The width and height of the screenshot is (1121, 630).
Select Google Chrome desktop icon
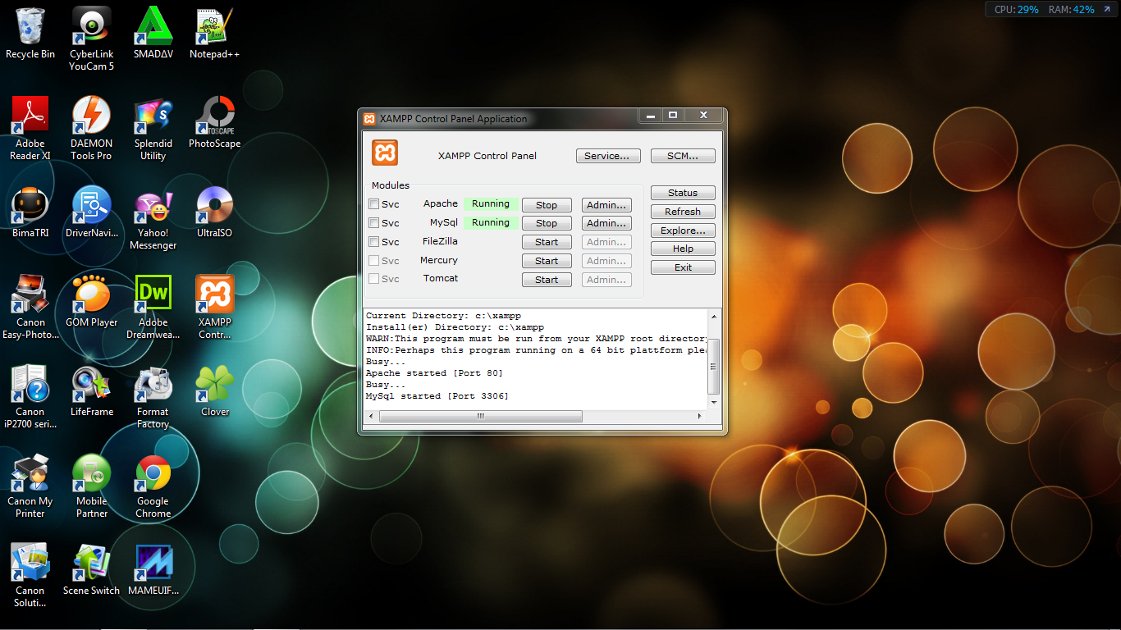153,486
